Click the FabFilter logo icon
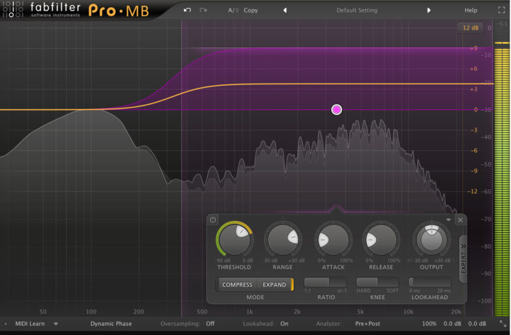Image resolution: width=511 pixels, height=335 pixels. pyautogui.click(x=12, y=9)
